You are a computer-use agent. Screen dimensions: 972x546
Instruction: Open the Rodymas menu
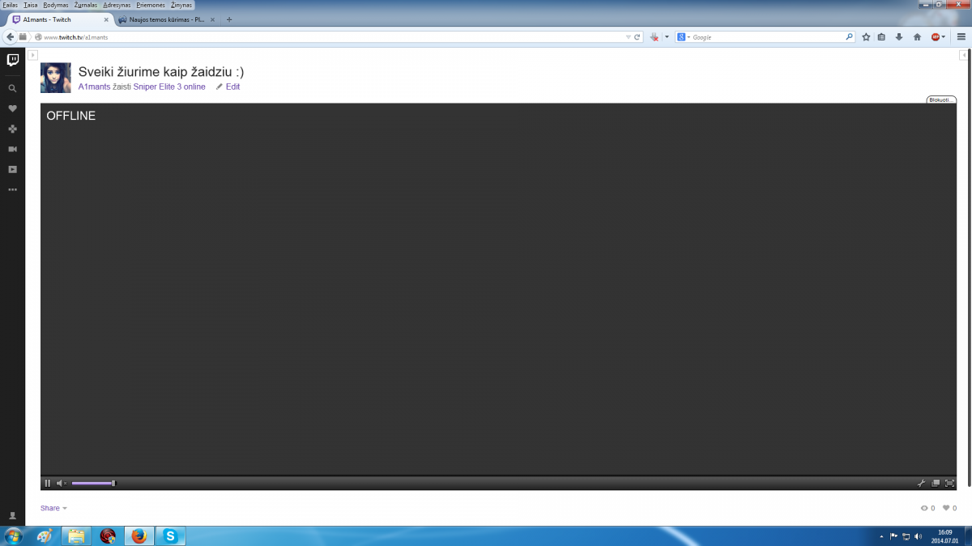pyautogui.click(x=56, y=5)
